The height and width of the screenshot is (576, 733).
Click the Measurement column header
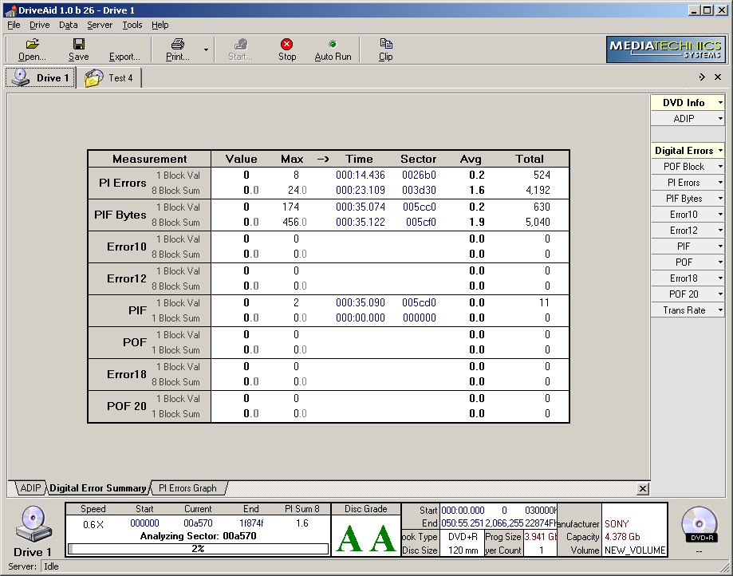[149, 159]
